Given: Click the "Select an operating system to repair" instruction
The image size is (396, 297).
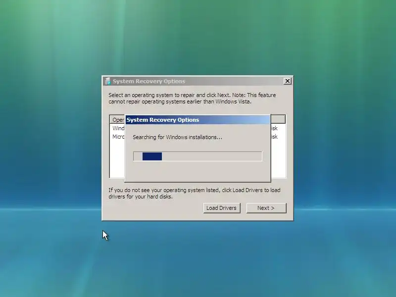Looking at the screenshot, I should pos(192,98).
